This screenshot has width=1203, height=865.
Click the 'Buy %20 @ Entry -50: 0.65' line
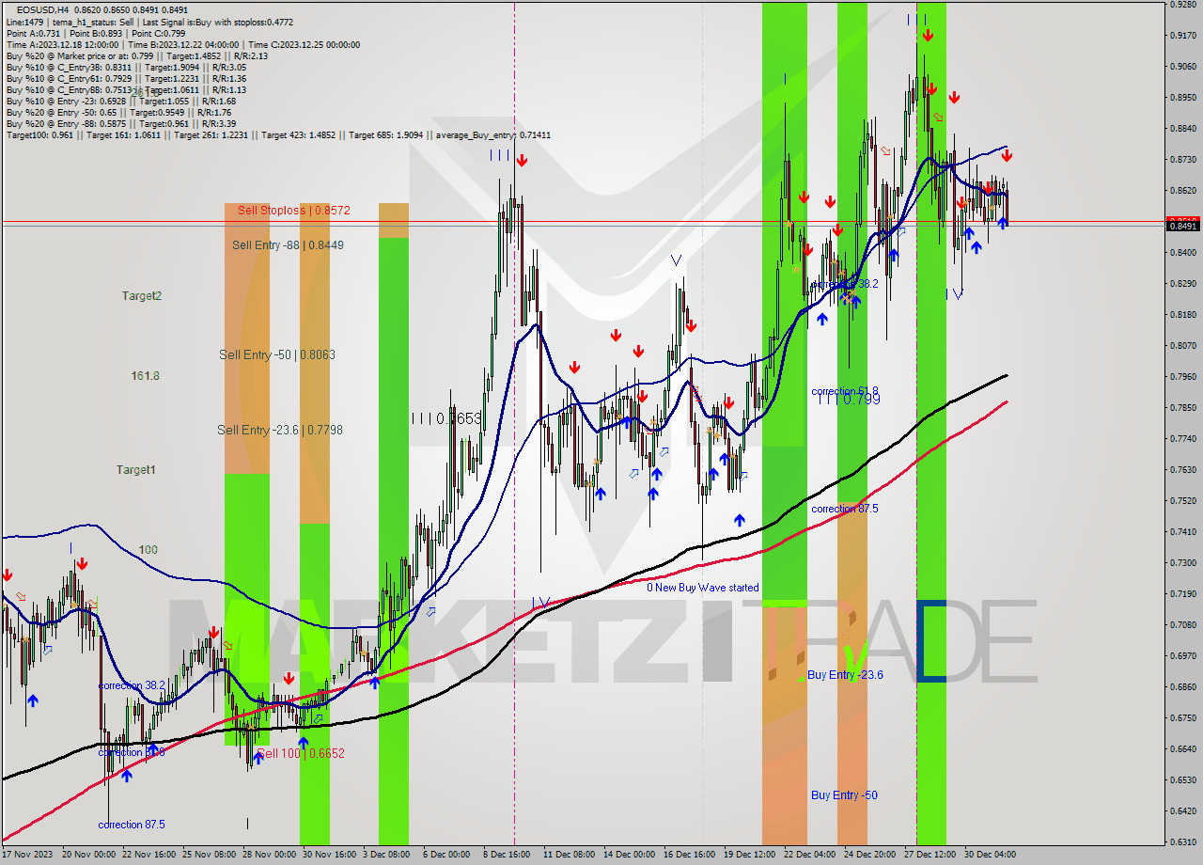coord(120,112)
